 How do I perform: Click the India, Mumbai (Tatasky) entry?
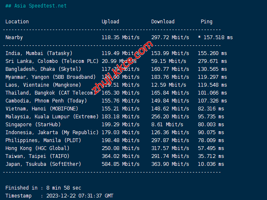click(x=39, y=53)
